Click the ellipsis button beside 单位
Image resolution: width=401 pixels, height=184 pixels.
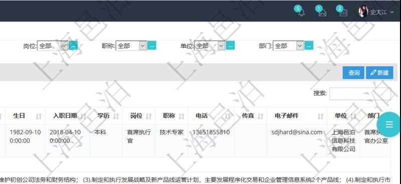pos(231,46)
